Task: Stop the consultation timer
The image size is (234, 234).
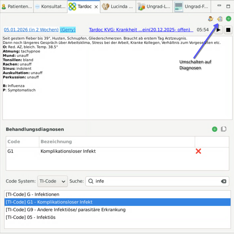Action: (228, 30)
